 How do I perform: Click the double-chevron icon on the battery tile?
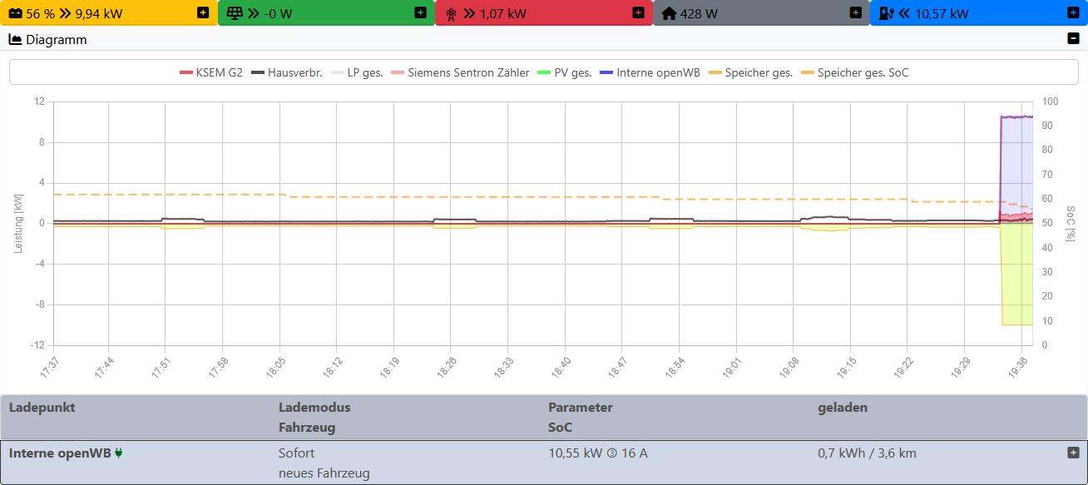tap(64, 12)
